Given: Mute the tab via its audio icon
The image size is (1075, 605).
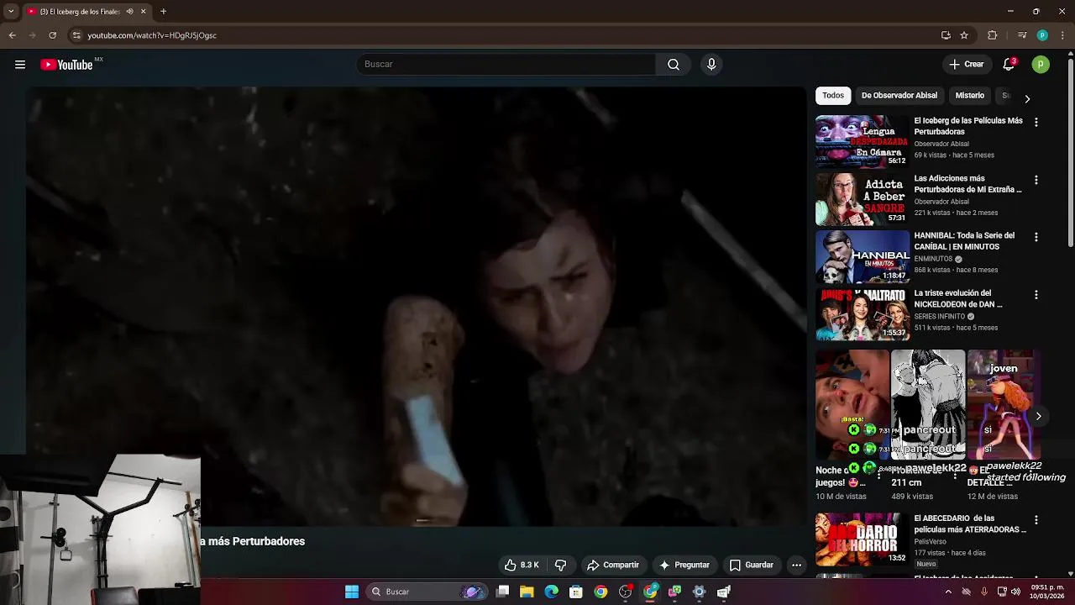Looking at the screenshot, I should pos(129,12).
